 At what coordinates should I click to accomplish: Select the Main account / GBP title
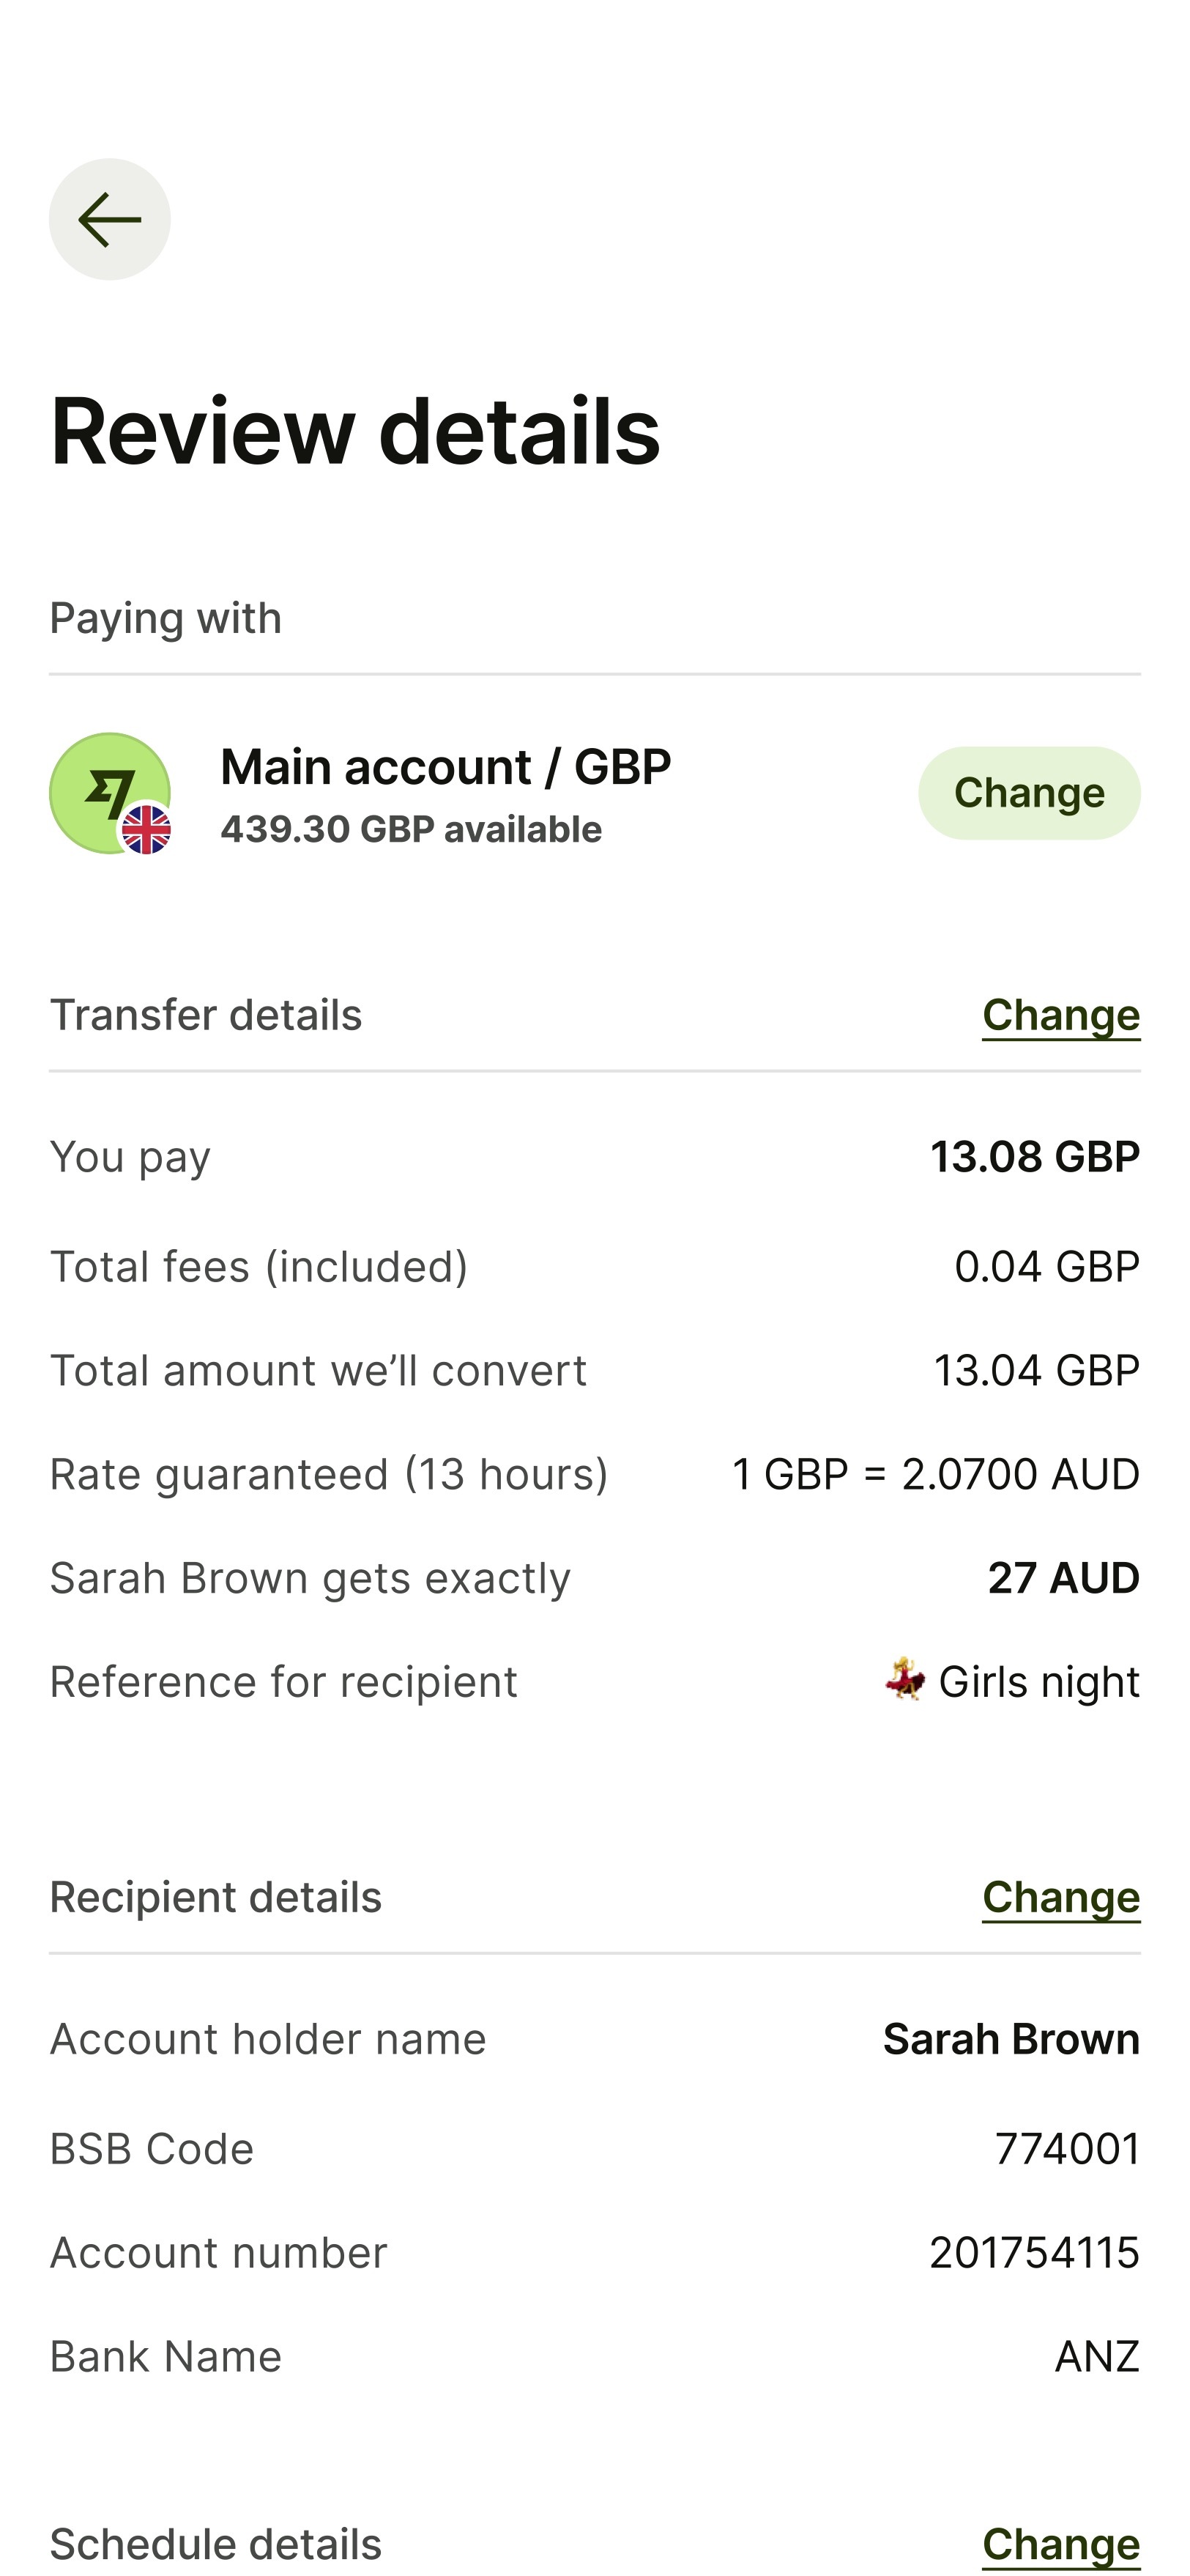(x=446, y=767)
